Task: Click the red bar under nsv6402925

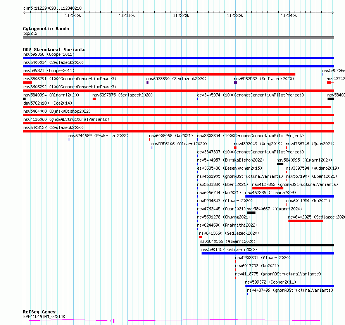Action: click(x=306, y=221)
